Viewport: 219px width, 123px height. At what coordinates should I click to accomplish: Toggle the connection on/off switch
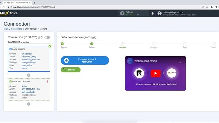[47, 37]
